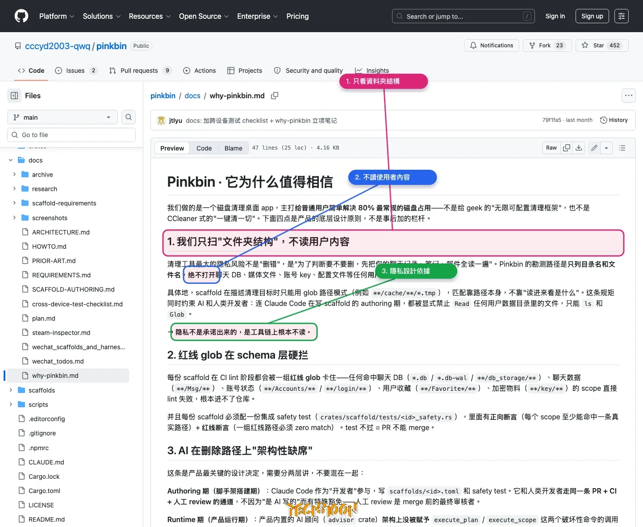Open the archive folder icon

(25, 175)
